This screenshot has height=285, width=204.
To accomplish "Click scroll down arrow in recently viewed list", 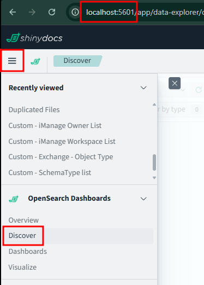I will click(x=154, y=178).
